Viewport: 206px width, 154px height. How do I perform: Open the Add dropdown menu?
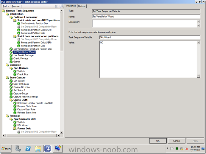6,6
